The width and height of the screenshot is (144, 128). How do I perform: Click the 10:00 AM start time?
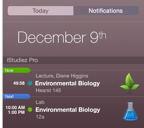tap(15, 107)
